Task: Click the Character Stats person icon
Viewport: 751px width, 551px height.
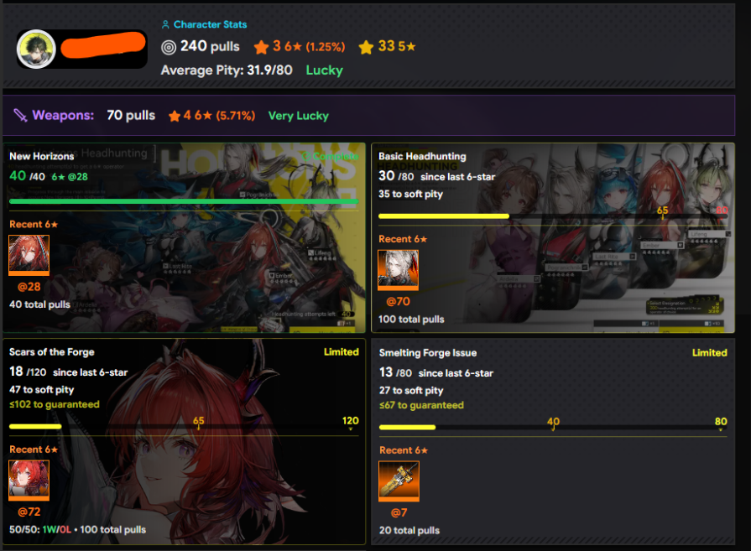Action: [165, 24]
